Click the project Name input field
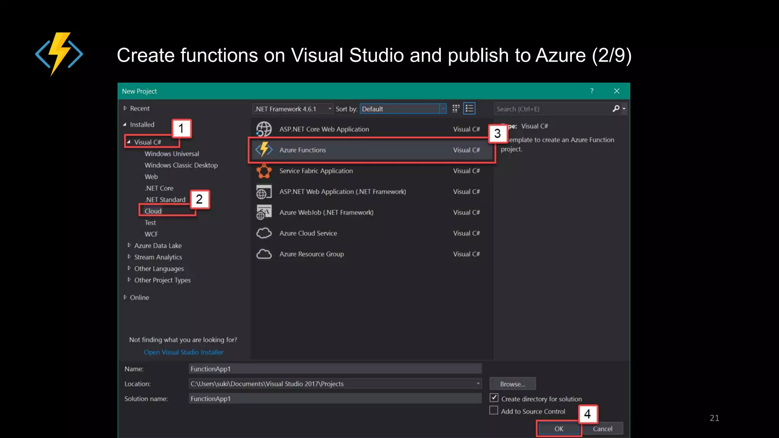Viewport: 779px width, 438px height. (335, 369)
